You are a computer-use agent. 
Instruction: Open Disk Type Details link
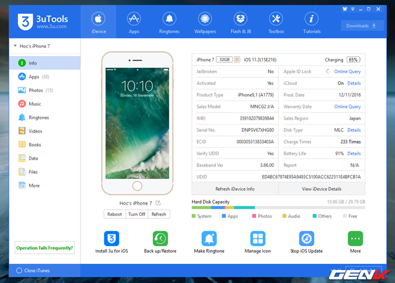click(x=354, y=130)
